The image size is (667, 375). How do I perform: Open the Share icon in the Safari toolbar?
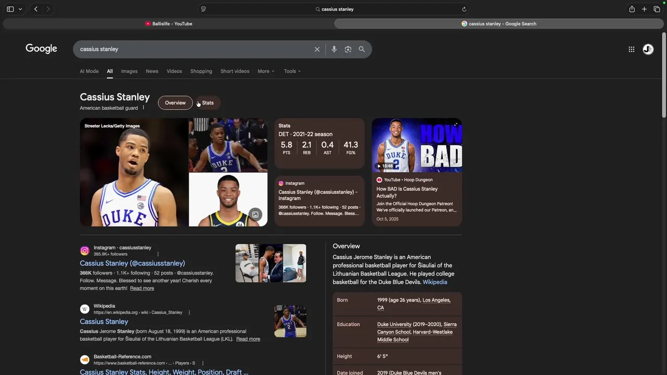coord(632,9)
